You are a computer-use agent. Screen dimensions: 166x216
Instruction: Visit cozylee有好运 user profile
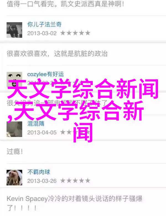click(x=46, y=74)
